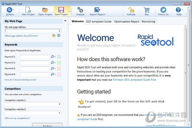
Task: Click the search icon beside Keyword 3
Action: tap(52, 68)
